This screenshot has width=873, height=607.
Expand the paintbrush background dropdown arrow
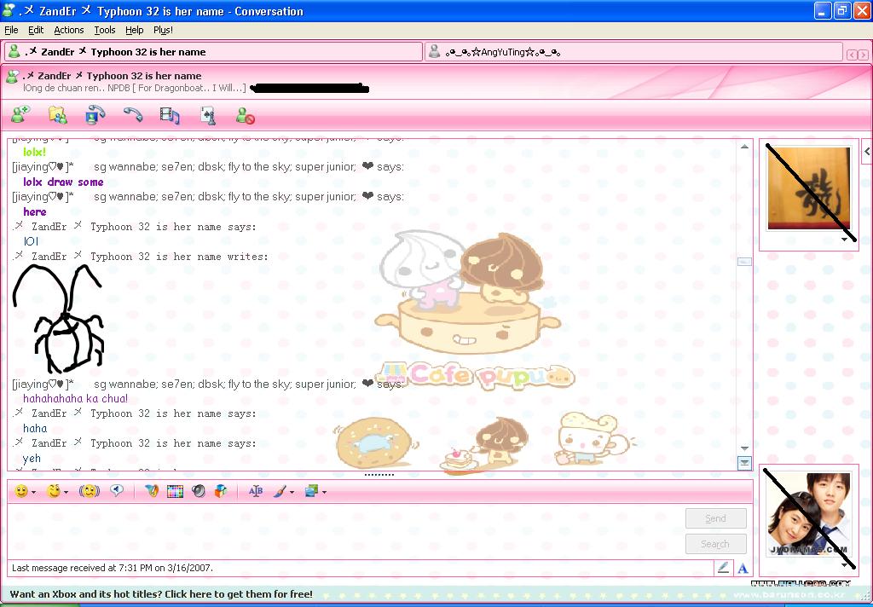point(292,492)
